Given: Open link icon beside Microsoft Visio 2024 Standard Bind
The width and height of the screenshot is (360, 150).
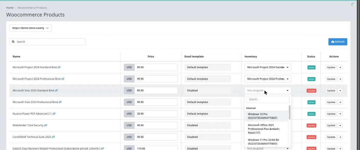Looking at the screenshot, I should 56,91.
